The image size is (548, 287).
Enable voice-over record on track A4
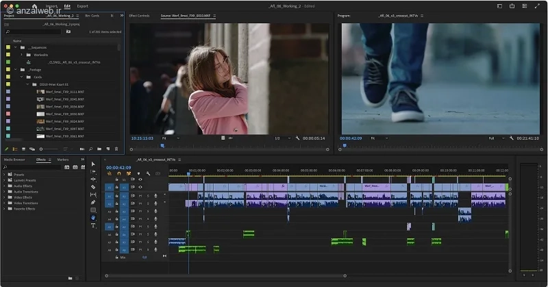(155, 219)
